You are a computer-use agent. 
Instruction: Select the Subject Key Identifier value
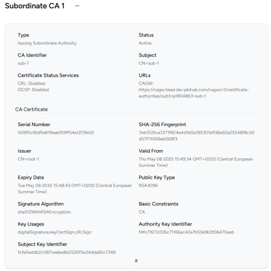coord(66,252)
